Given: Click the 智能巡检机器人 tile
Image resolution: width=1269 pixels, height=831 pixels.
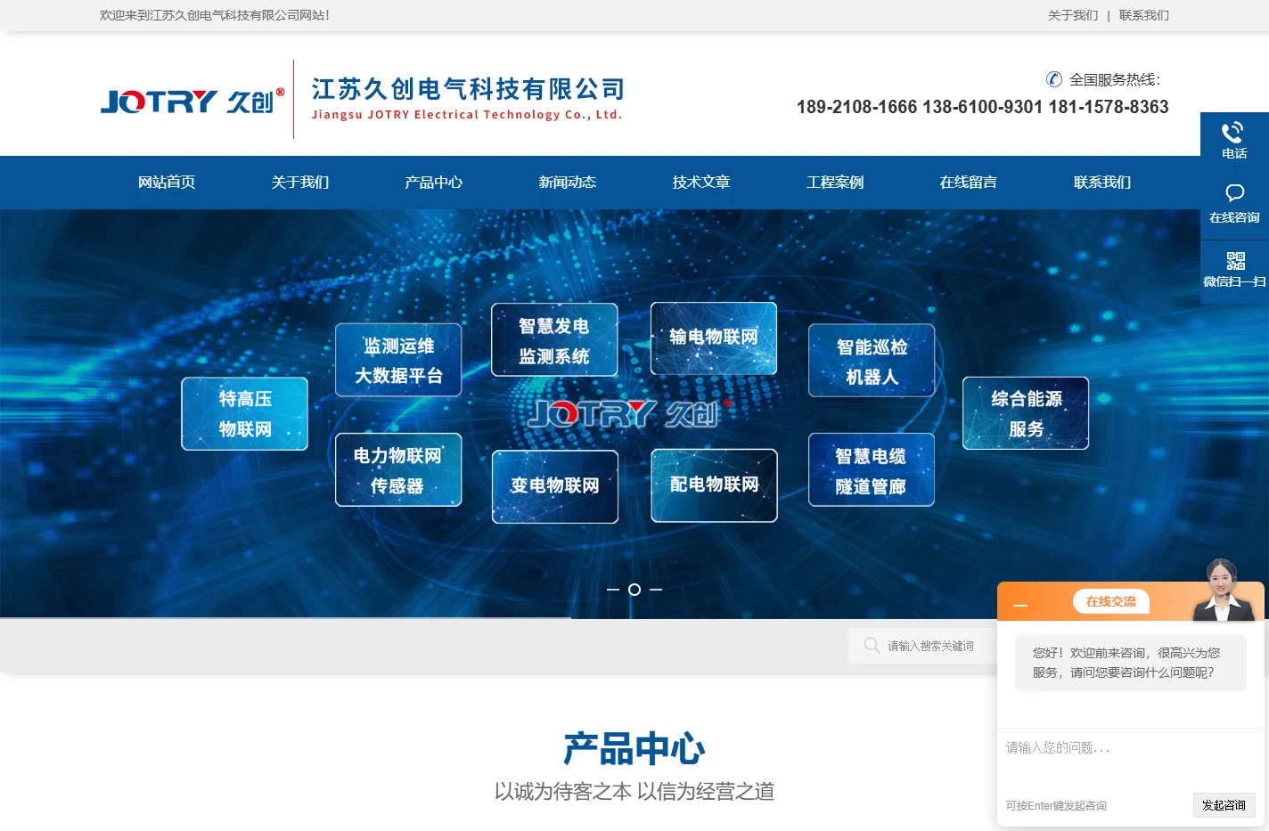Looking at the screenshot, I should click(x=872, y=361).
